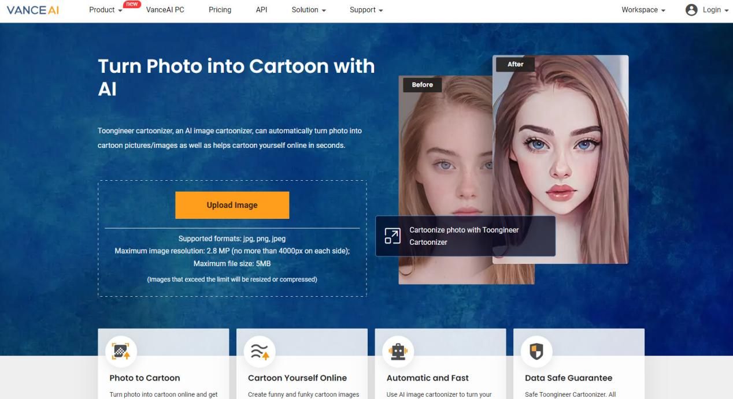This screenshot has height=399, width=733.
Task: Expand the Product dropdown menu
Action: [106, 10]
